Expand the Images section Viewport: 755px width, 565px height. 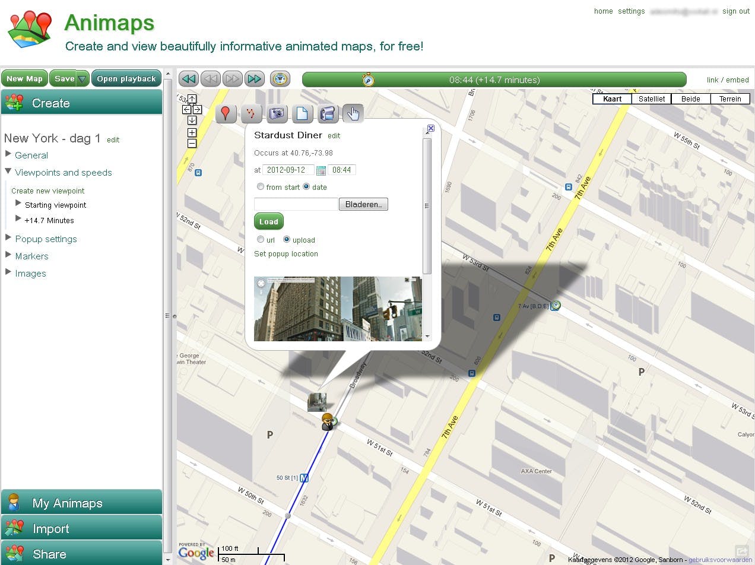tap(8, 272)
